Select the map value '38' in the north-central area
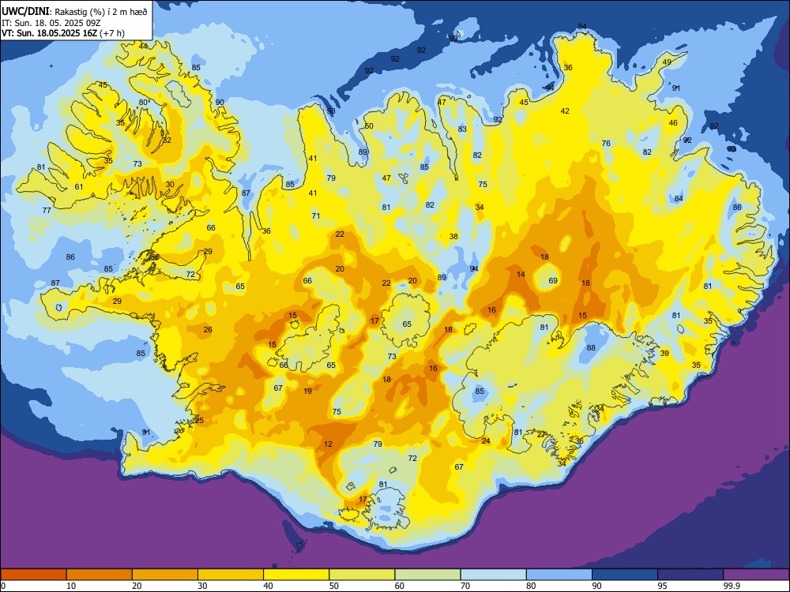Viewport: 790px width, 592px height. click(454, 237)
